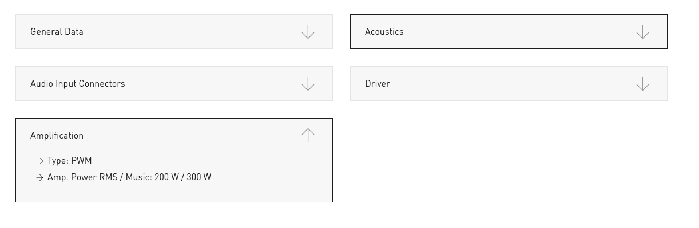Viewport: 699px width, 228px height.
Task: Open the Audio Input Connectors heading
Action: pyautogui.click(x=77, y=84)
